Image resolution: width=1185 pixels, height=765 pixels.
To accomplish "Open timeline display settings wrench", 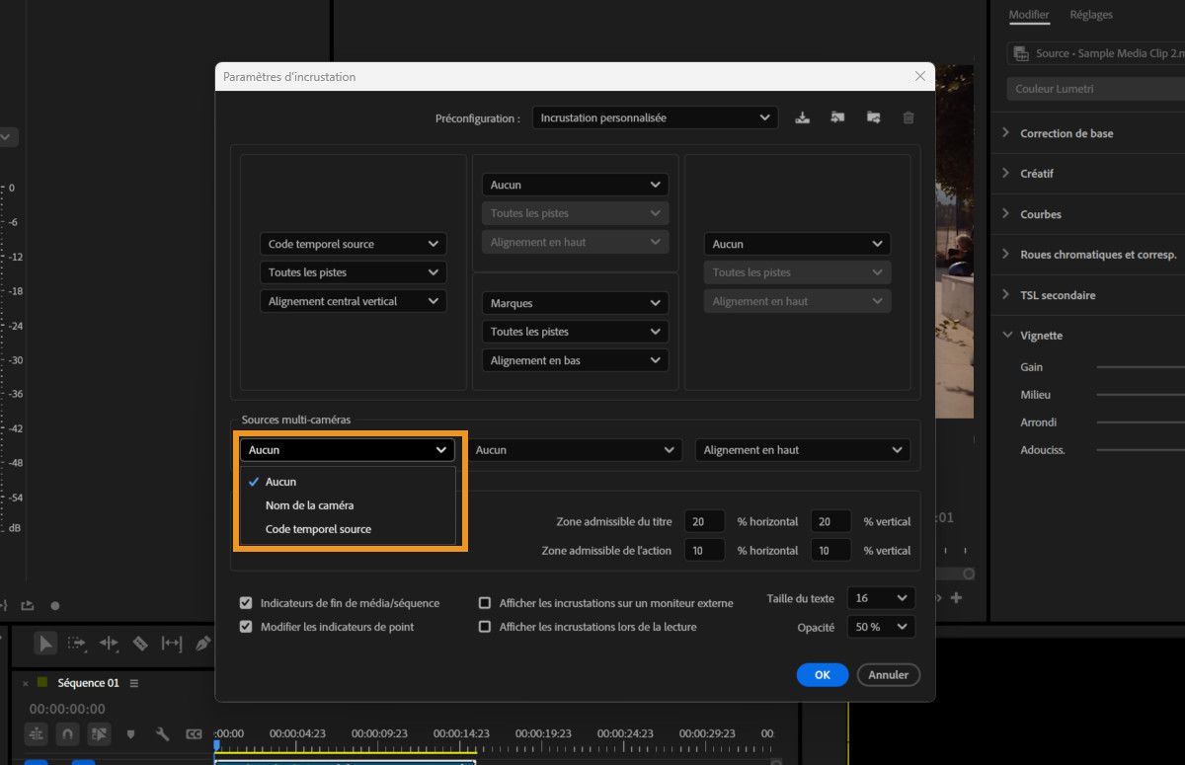I will [163, 734].
